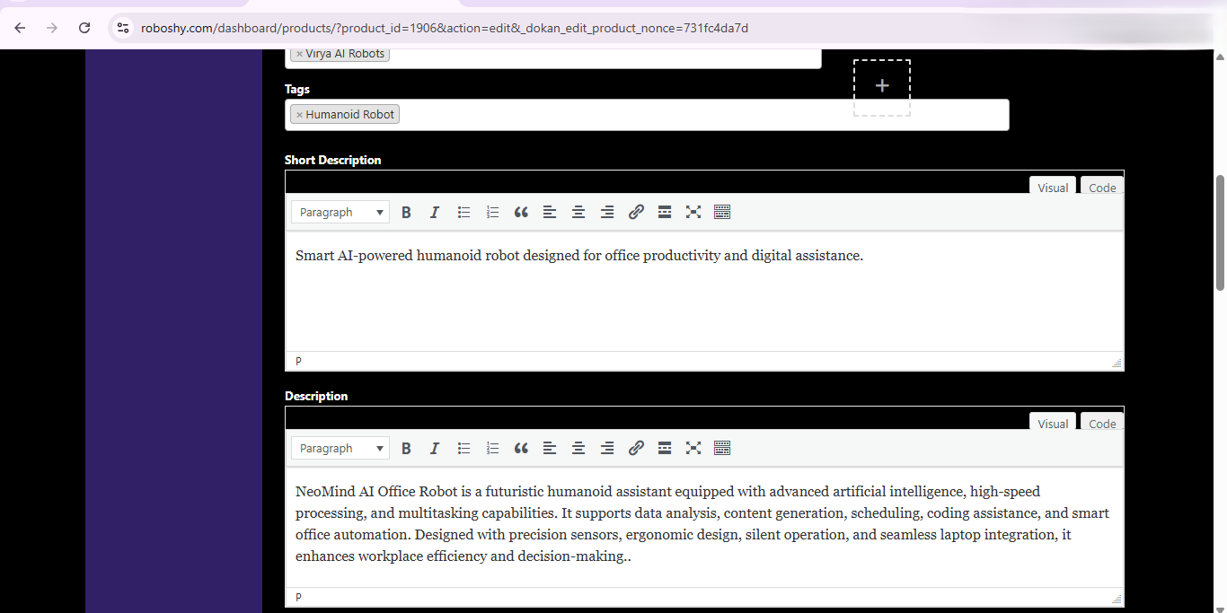The width and height of the screenshot is (1227, 613).
Task: Enable fullscreen mode in Description editor
Action: [x=693, y=449]
